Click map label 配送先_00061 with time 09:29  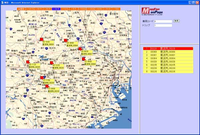click(87, 53)
